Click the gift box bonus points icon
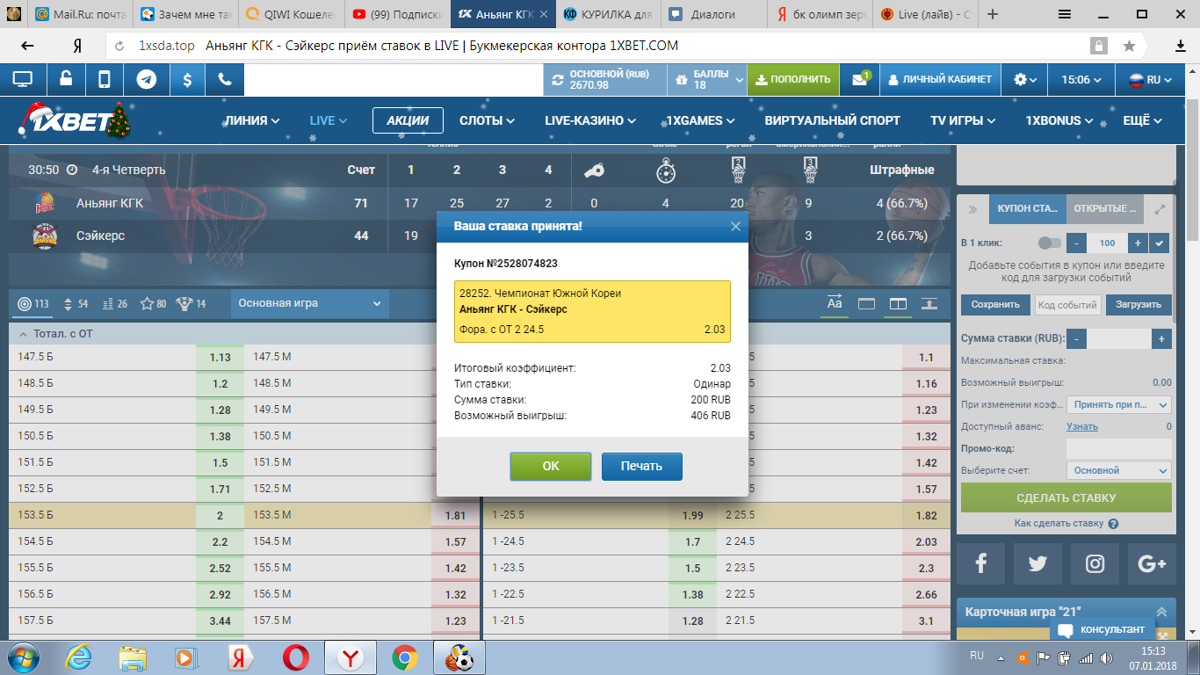This screenshot has height=675, width=1200. coord(682,79)
